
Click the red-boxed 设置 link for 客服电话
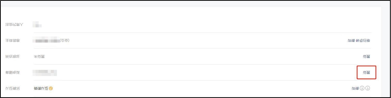click(366, 73)
